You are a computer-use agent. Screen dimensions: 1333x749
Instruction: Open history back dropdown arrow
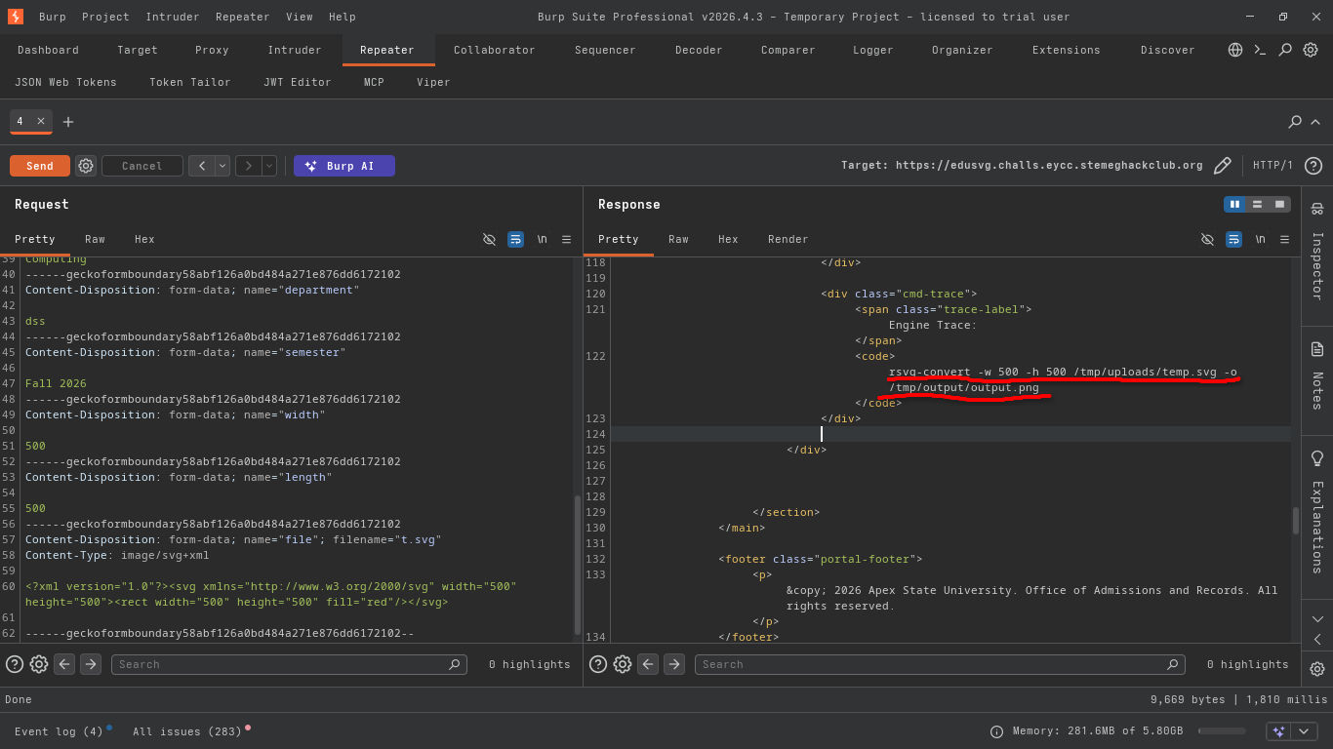point(222,166)
